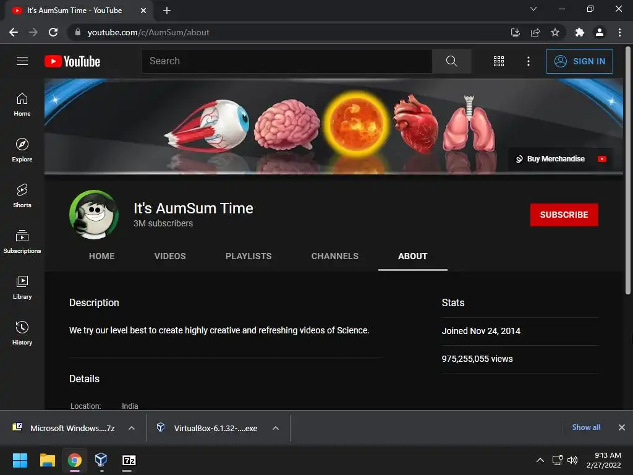Switch to the PLAYLISTS tab
This screenshot has width=633, height=475.
249,256
